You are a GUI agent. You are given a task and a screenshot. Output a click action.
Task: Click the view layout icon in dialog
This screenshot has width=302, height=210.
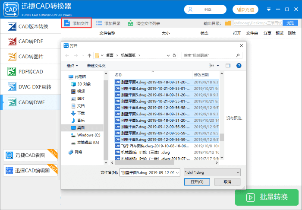click(211, 66)
